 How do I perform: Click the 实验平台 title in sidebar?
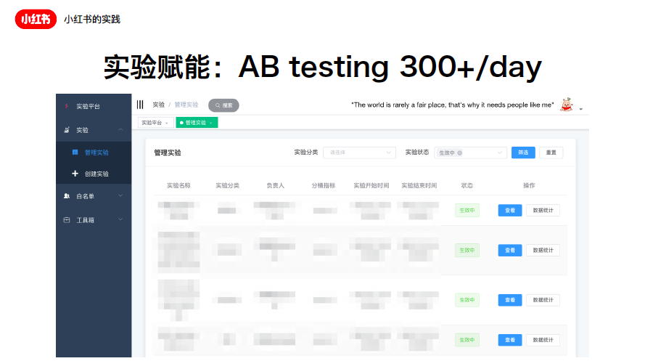(88, 107)
